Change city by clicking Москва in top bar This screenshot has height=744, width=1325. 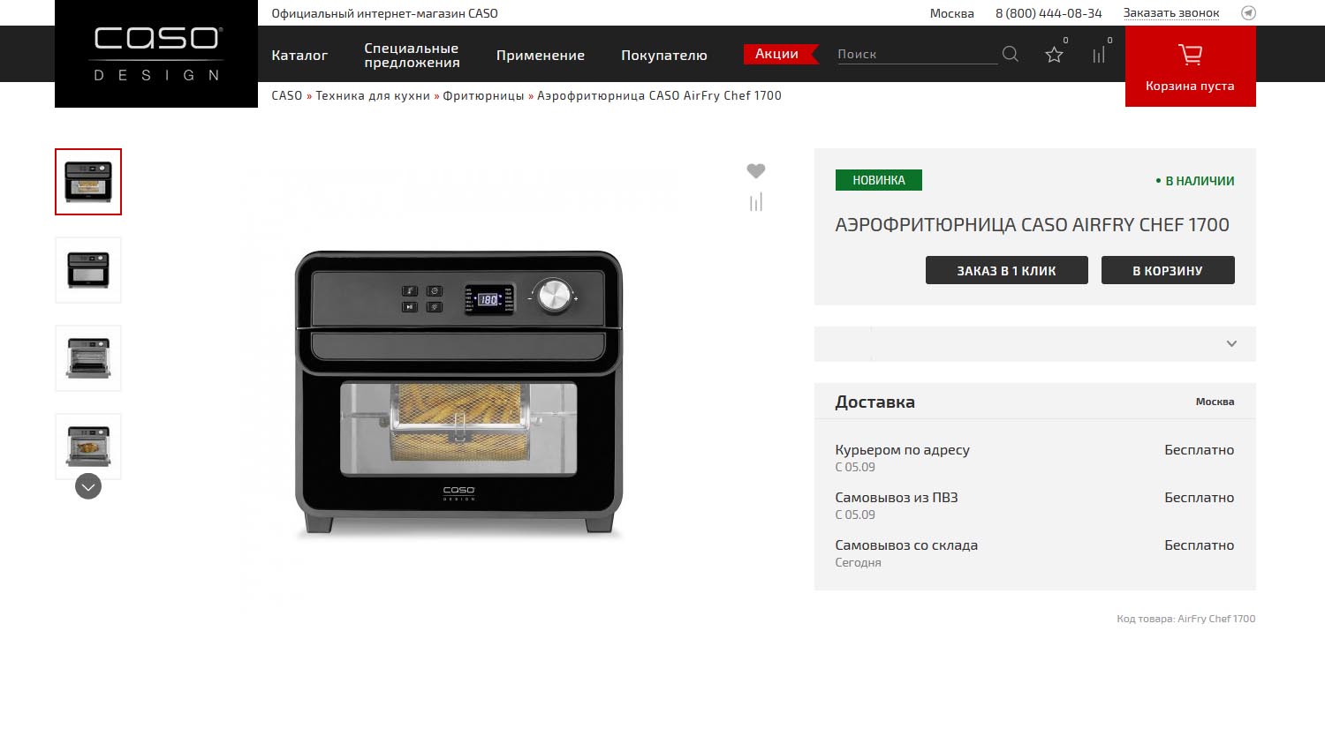click(952, 13)
